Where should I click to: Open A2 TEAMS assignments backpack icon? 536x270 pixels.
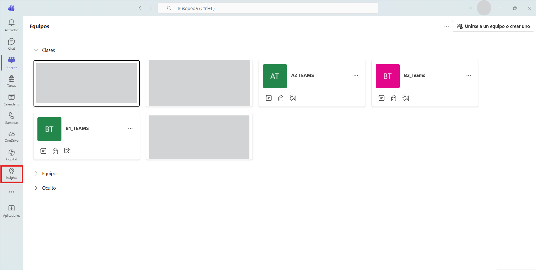pyautogui.click(x=281, y=98)
